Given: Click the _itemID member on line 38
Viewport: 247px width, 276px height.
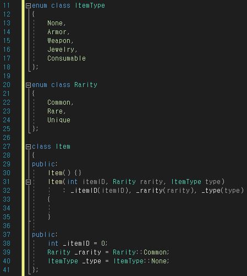Looking at the screenshot, I should point(76,243).
